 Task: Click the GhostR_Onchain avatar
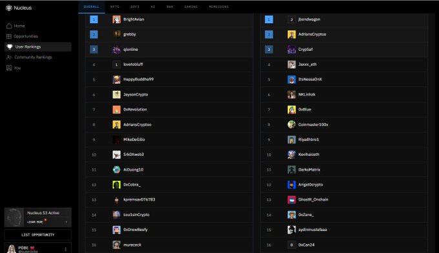[x=291, y=200]
